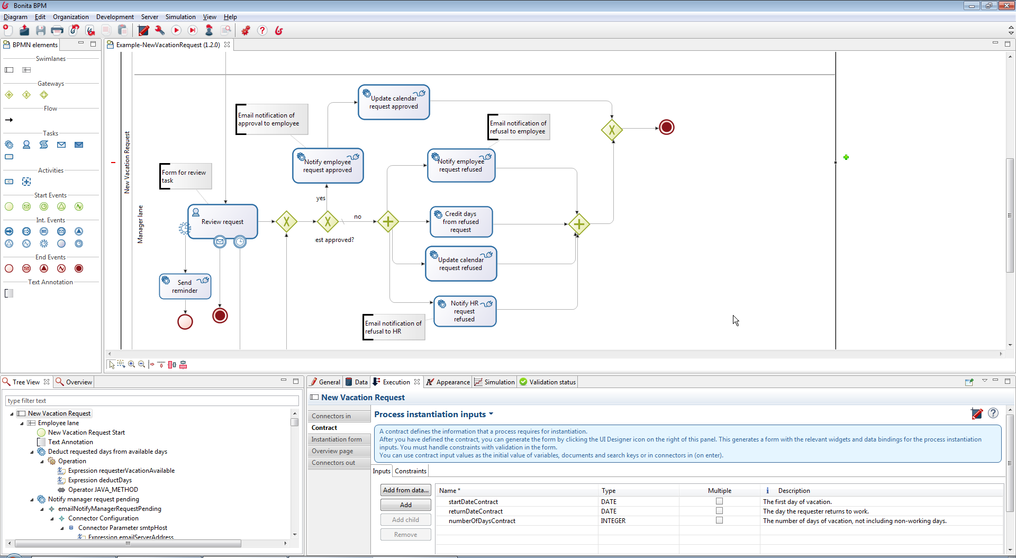Open the Overview tab
The width and height of the screenshot is (1016, 558).
coord(74,382)
